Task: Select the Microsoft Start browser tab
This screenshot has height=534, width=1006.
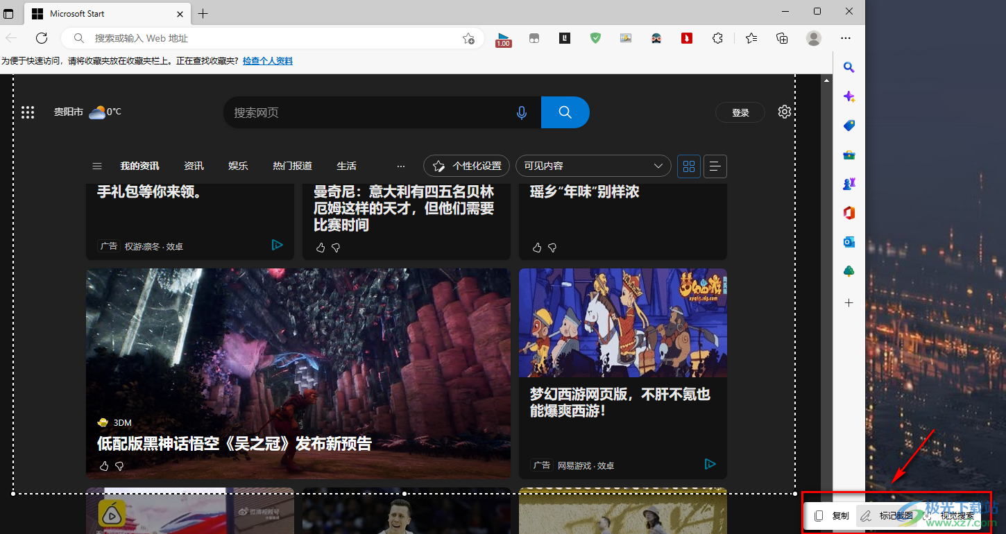Action: tap(107, 14)
